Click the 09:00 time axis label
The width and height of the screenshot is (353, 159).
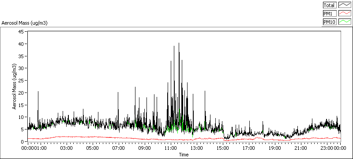pos(145,148)
